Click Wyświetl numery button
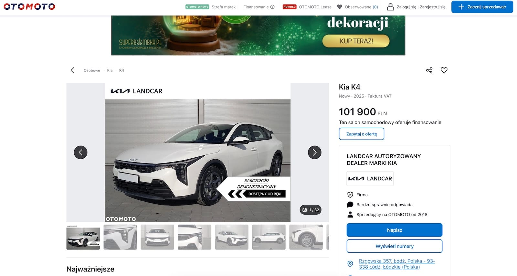The width and height of the screenshot is (517, 276). click(395, 246)
